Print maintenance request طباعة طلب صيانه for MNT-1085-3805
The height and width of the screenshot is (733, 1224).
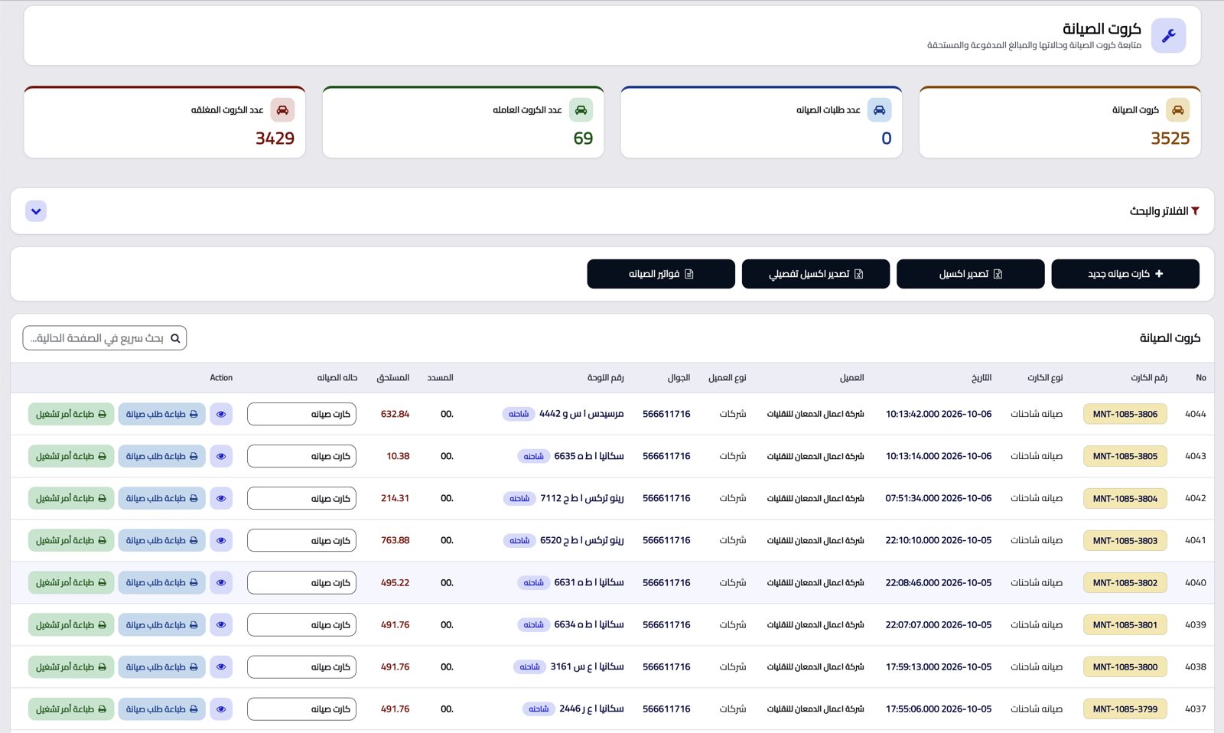162,456
